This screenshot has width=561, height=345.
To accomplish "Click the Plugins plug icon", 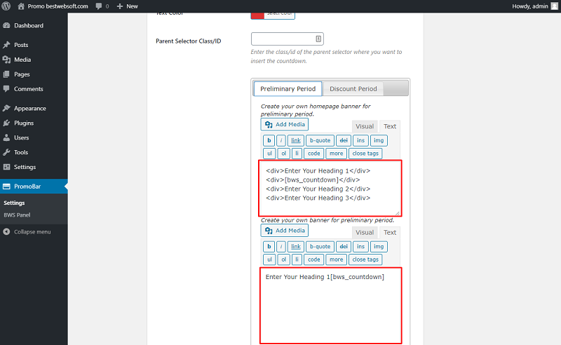I will click(6, 123).
